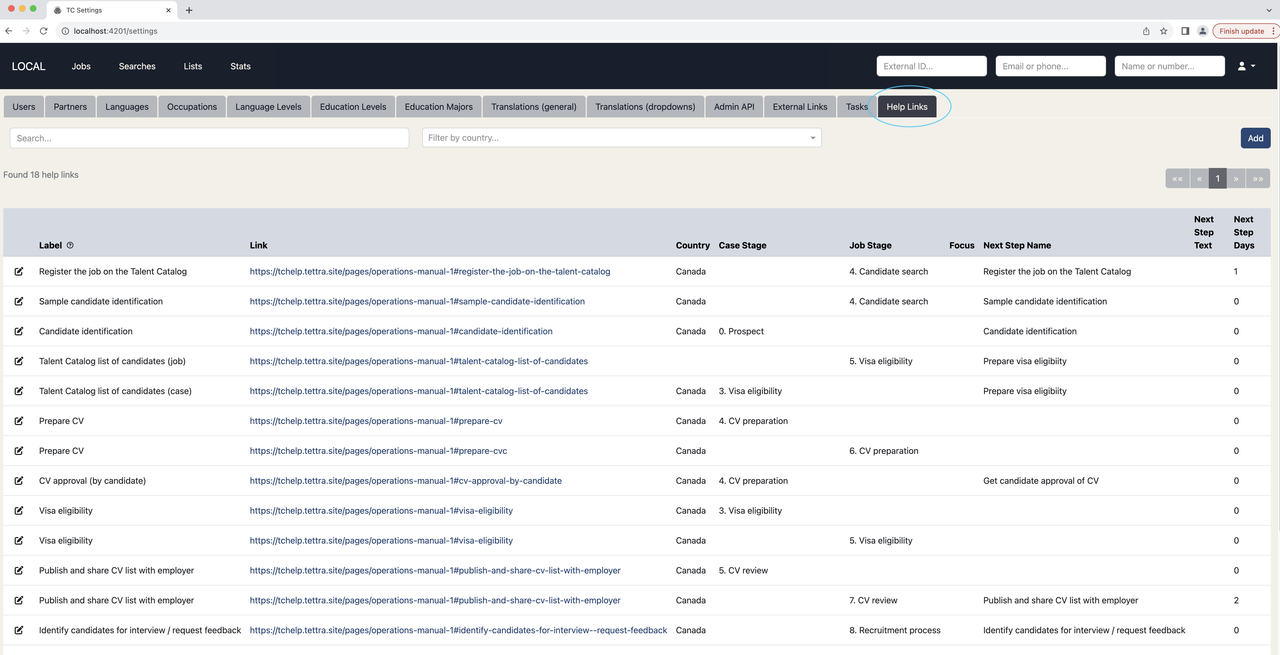Open the user account menu dropdown
The height and width of the screenshot is (655, 1280).
click(x=1246, y=66)
